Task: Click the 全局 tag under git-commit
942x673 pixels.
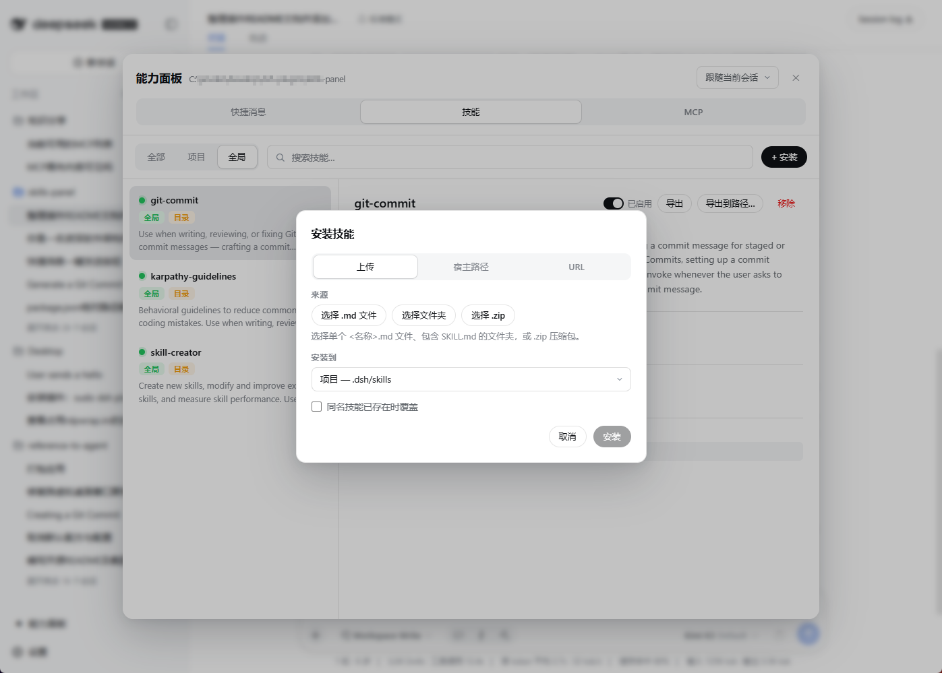Action: tap(152, 218)
